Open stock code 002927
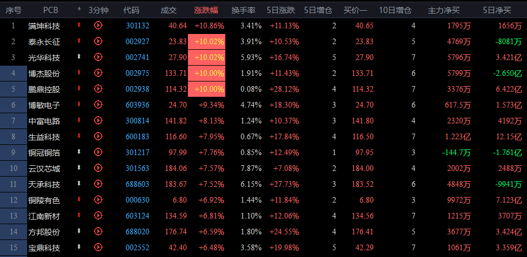The width and height of the screenshot is (527, 257). [x=138, y=41]
